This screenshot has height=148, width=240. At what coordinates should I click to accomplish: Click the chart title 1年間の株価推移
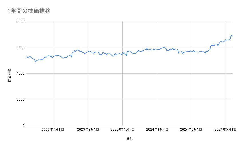point(29,11)
